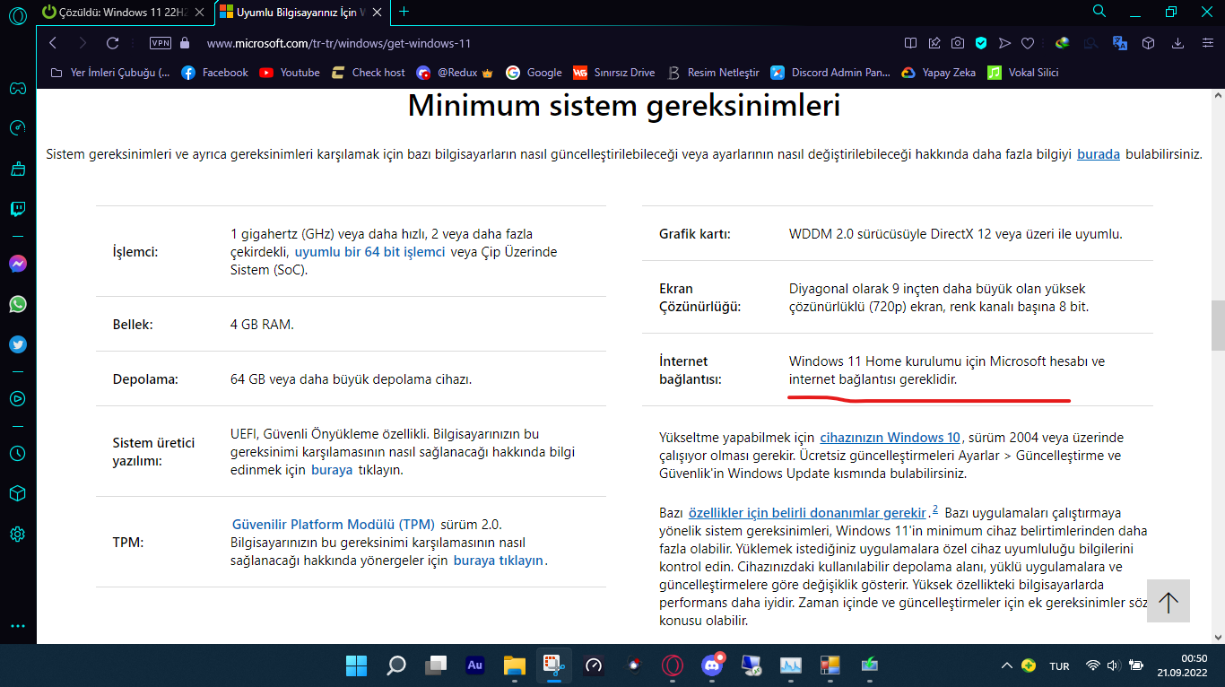Click the 'buraya tıklayın' link in TPM row
Screen dimensions: 1225x687
click(x=499, y=561)
